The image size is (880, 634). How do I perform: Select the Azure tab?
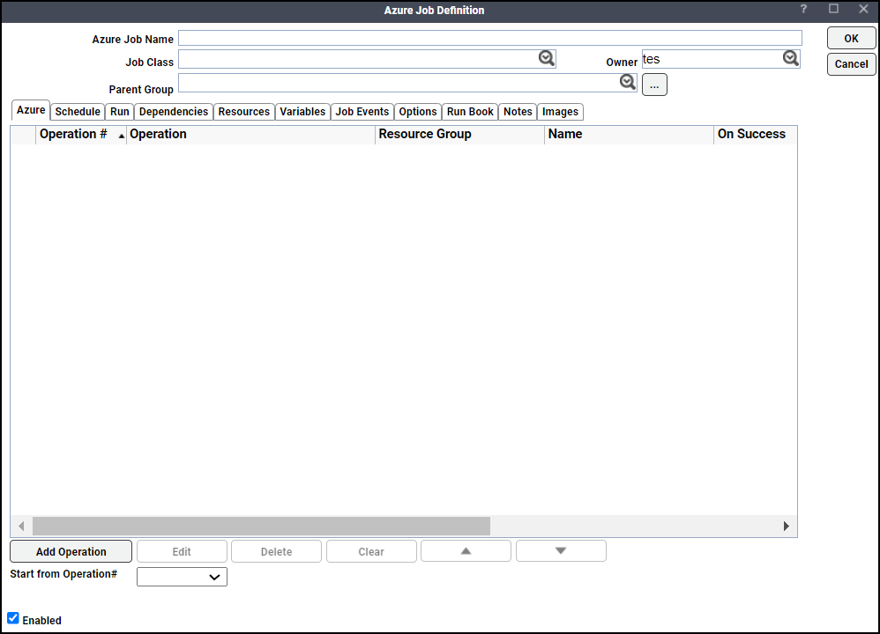pos(31,110)
